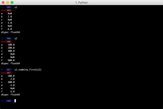This screenshot has height=109, width=163.
Task: Click the In [166] prompt label
Action: (7, 39)
